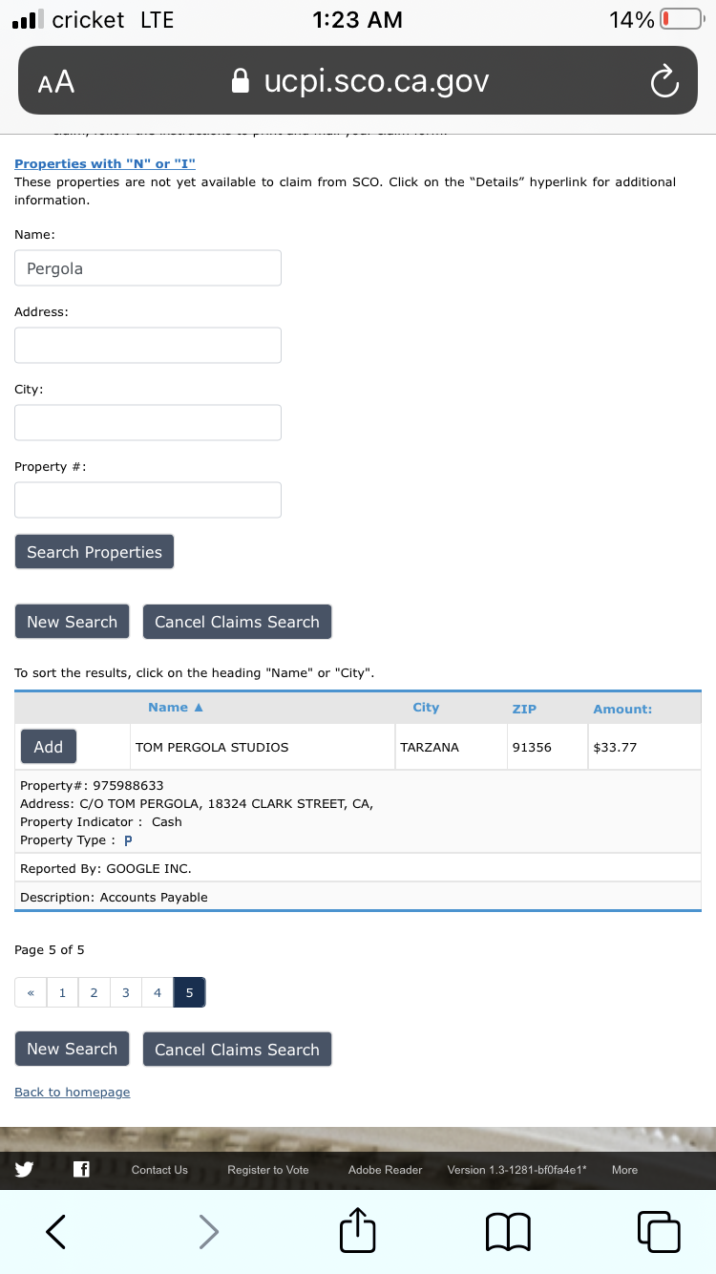Sort results by Name column heading
This screenshot has height=1274, width=716.
click(x=176, y=708)
